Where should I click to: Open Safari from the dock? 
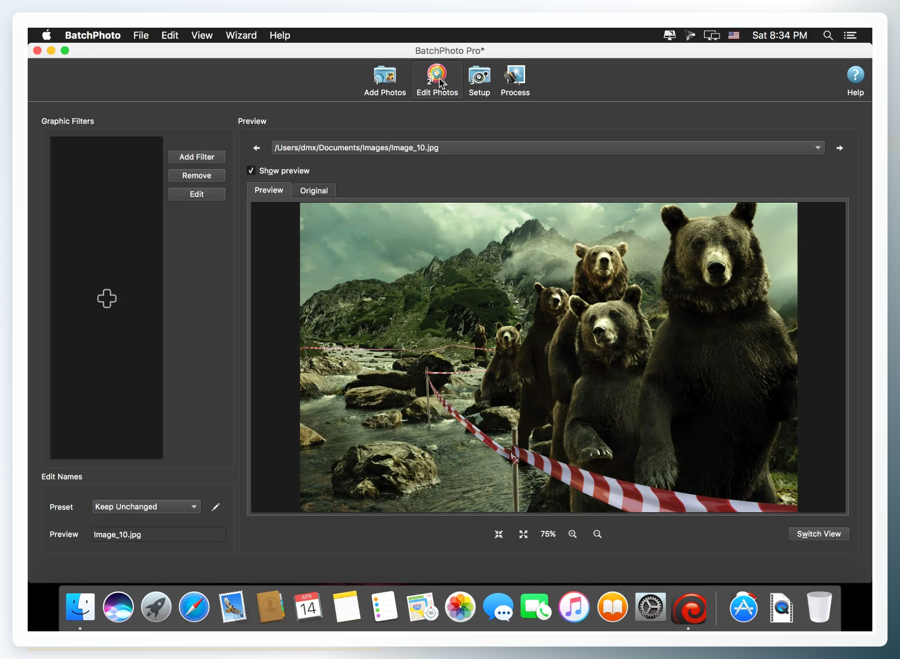194,607
